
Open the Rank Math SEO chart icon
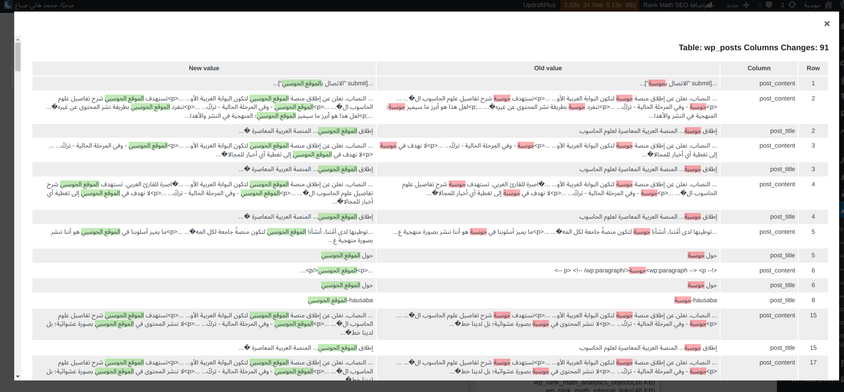pos(709,5)
